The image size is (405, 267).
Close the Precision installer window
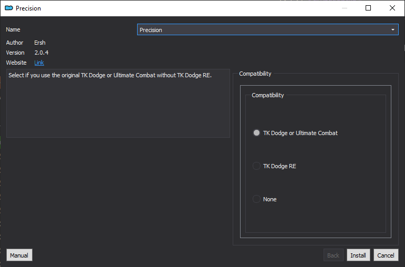(x=392, y=8)
